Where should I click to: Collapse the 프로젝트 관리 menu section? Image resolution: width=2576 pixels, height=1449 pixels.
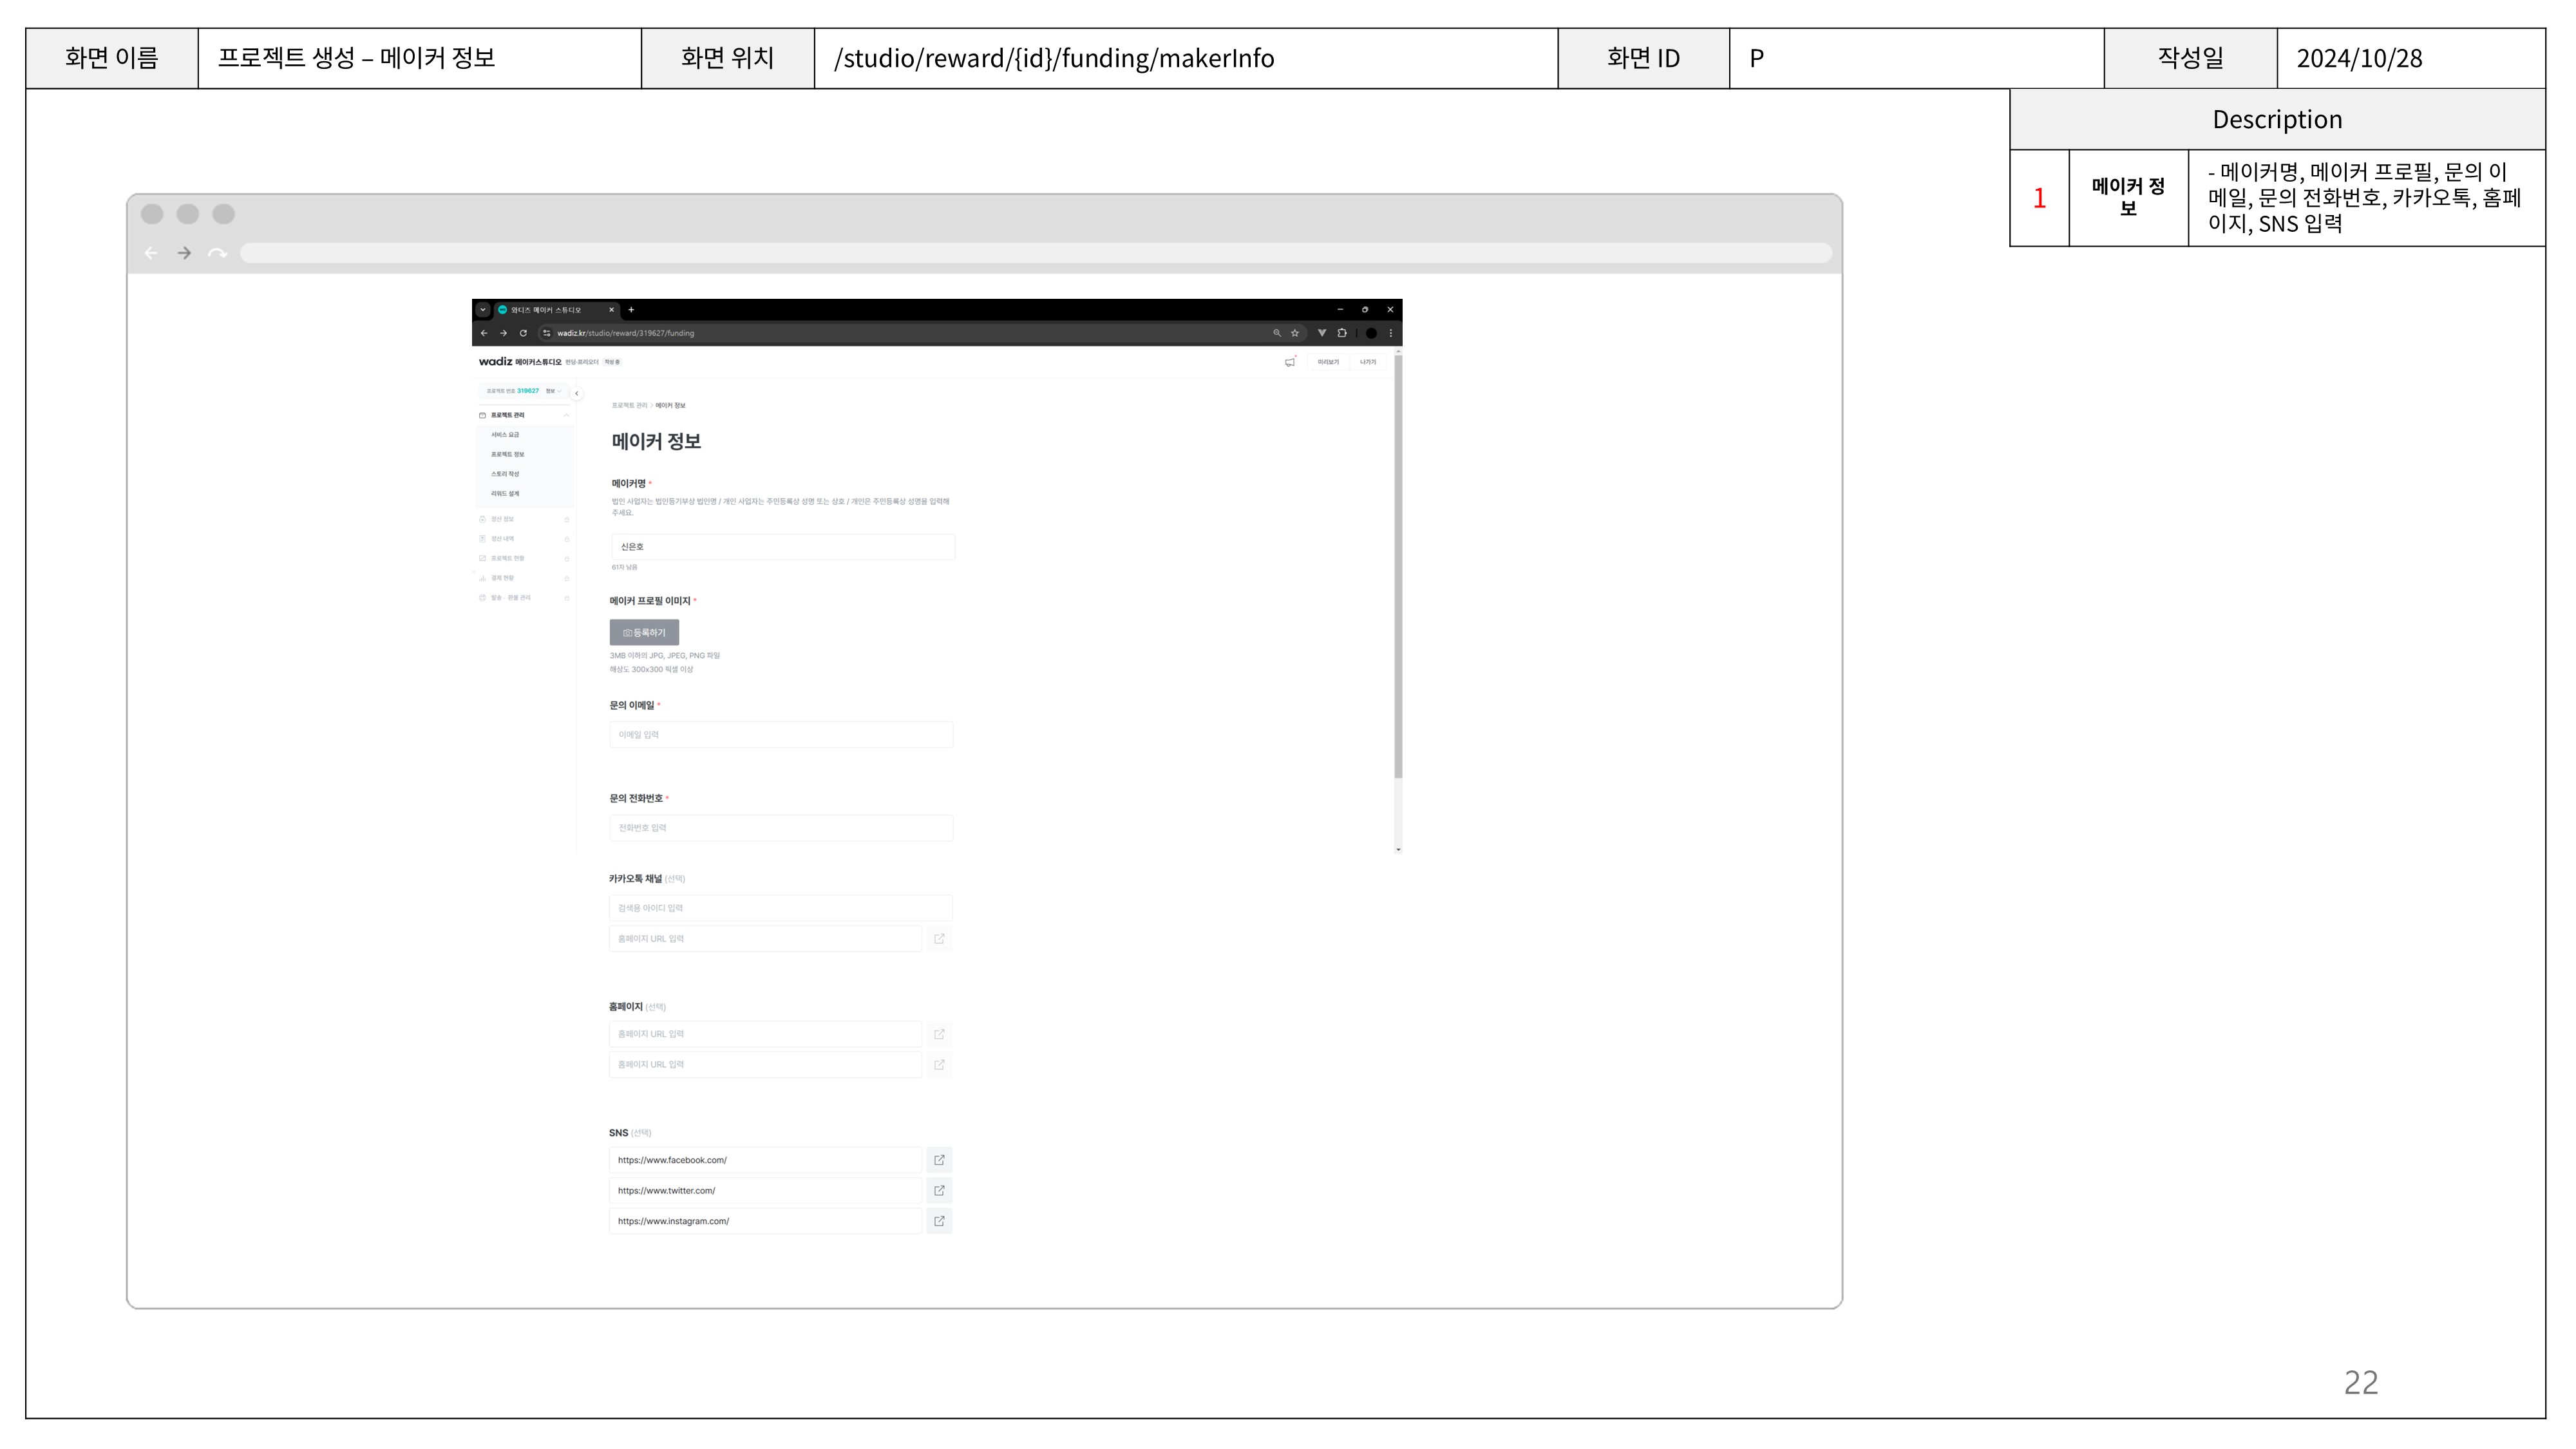(566, 415)
